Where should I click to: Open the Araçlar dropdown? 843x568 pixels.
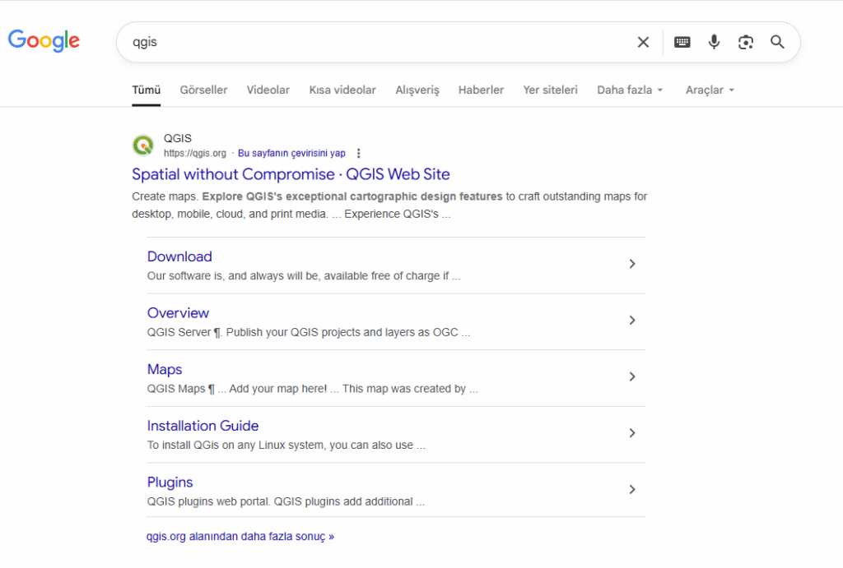710,90
